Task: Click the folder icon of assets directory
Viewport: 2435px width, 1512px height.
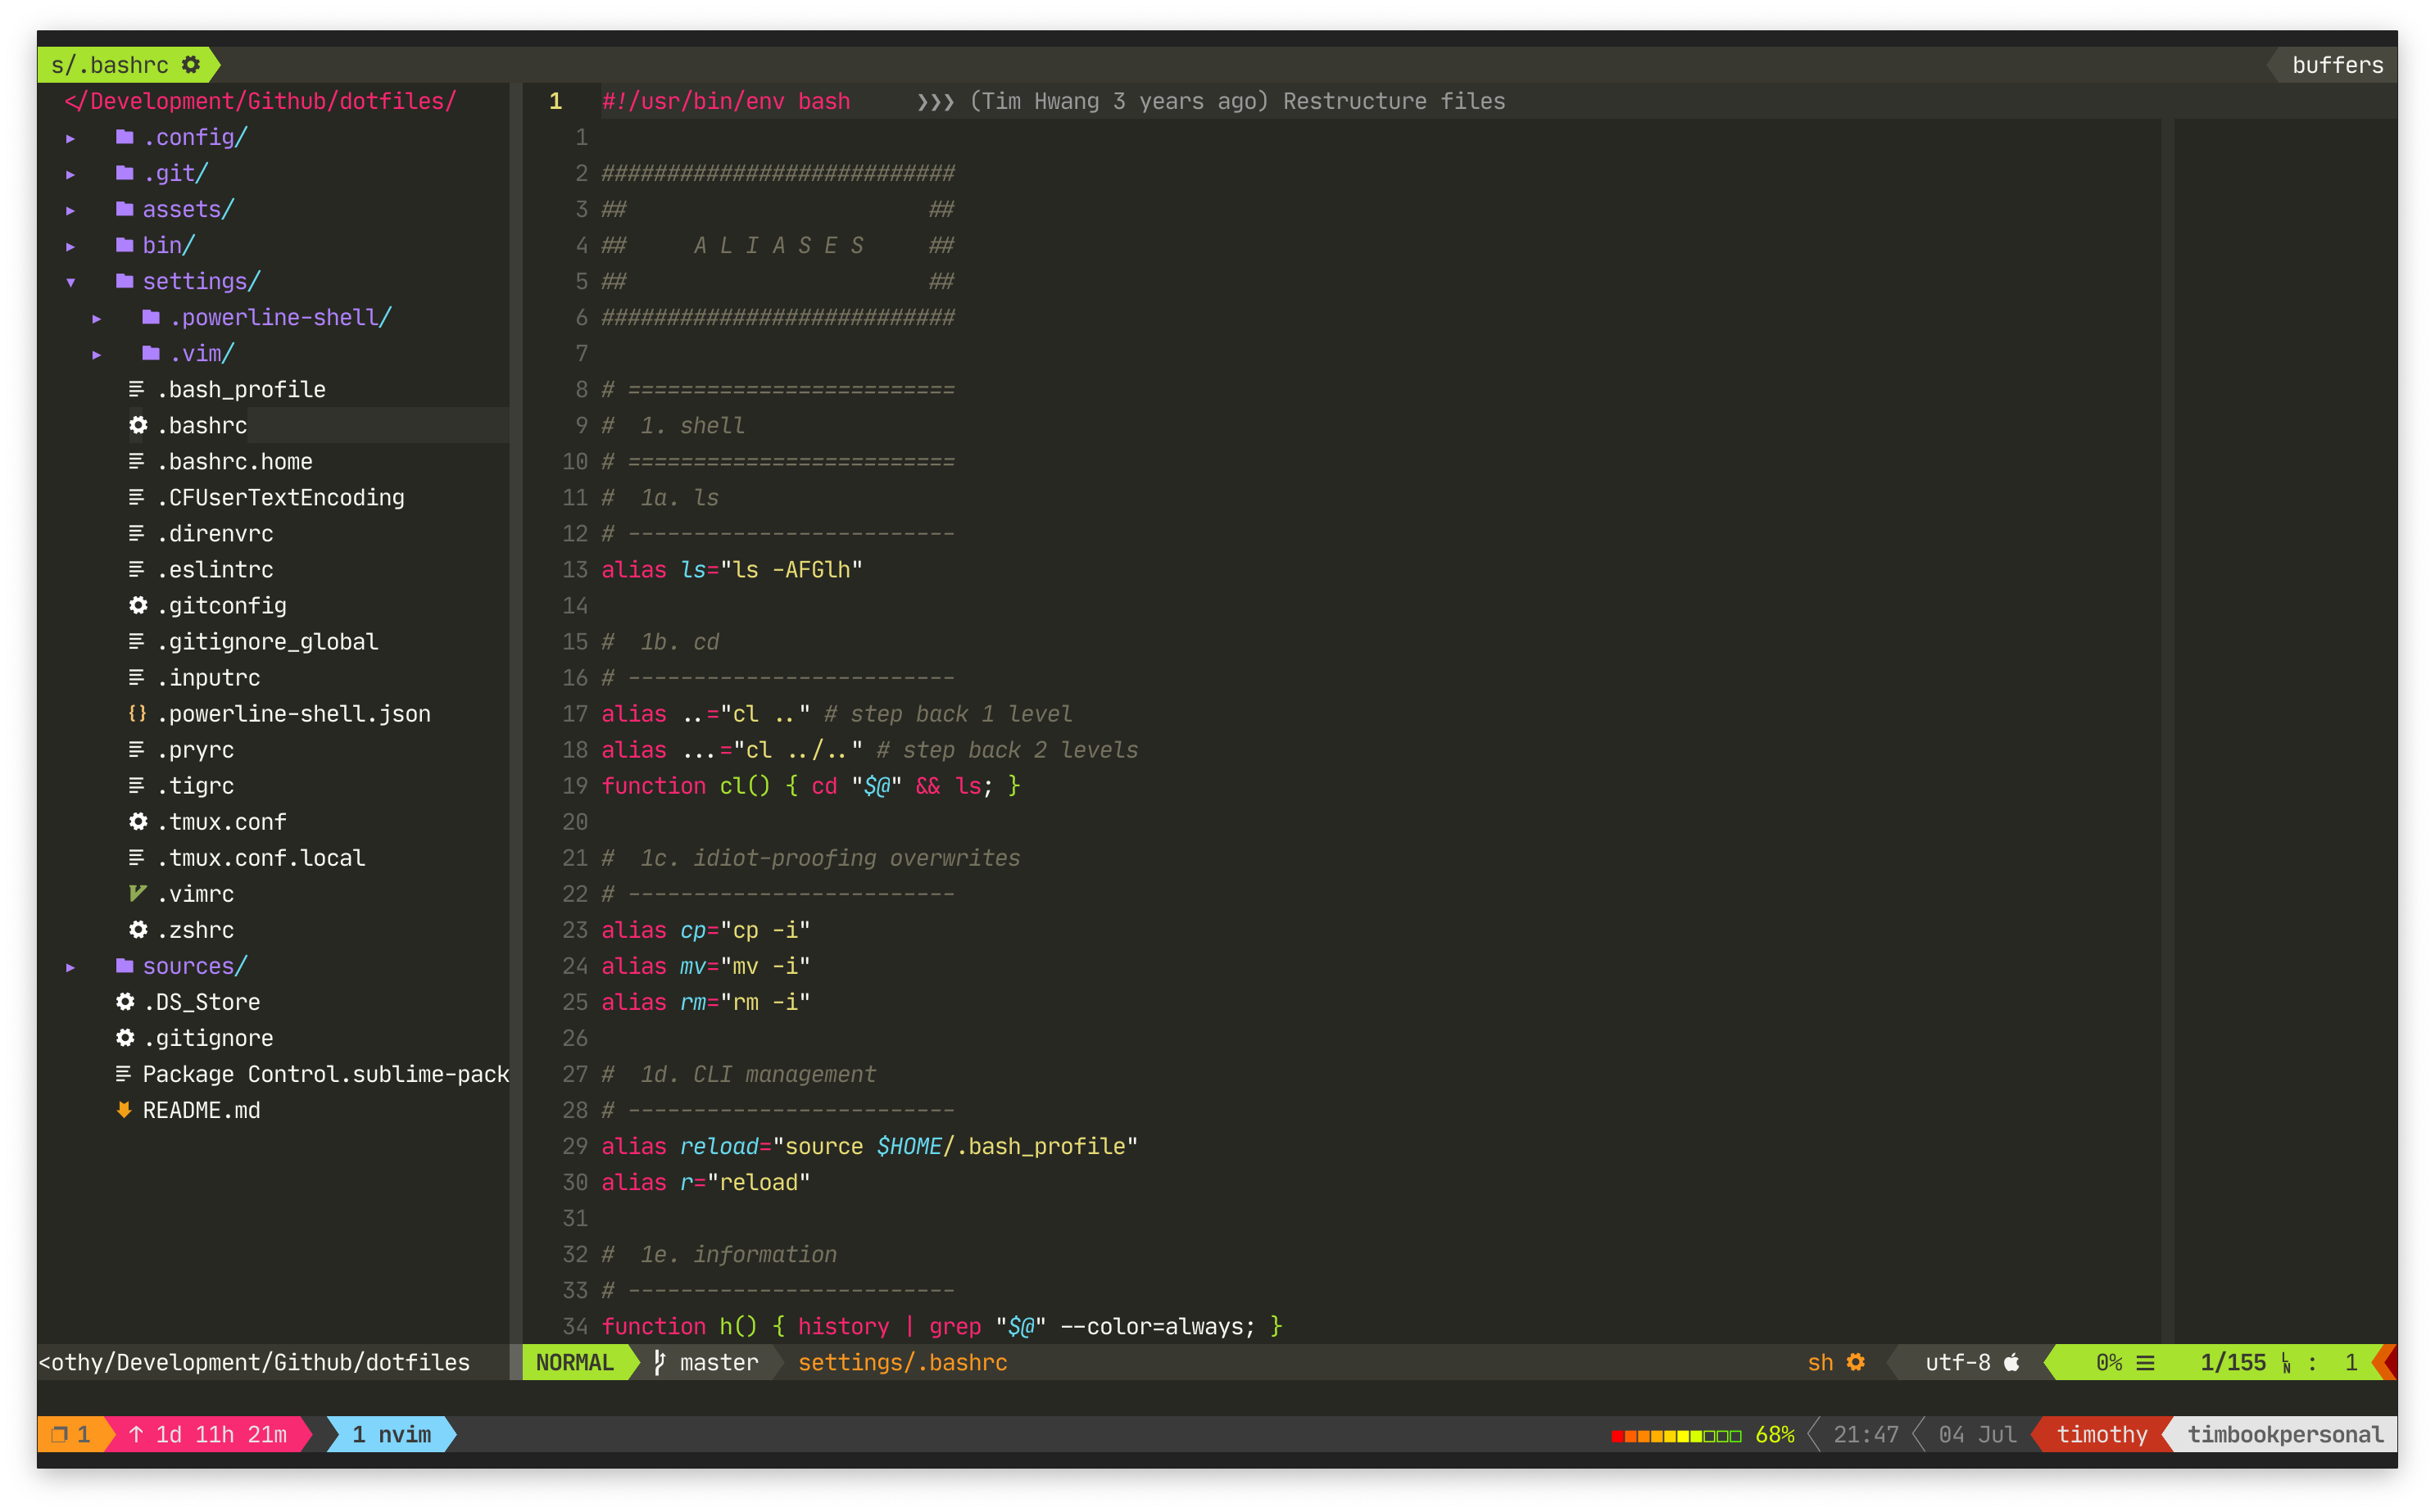Action: pos(124,209)
